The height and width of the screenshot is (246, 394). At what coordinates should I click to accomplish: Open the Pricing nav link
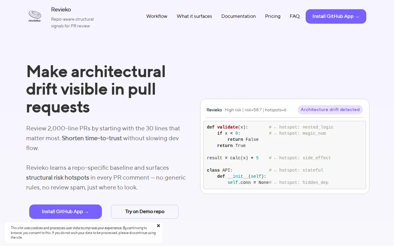click(x=273, y=16)
